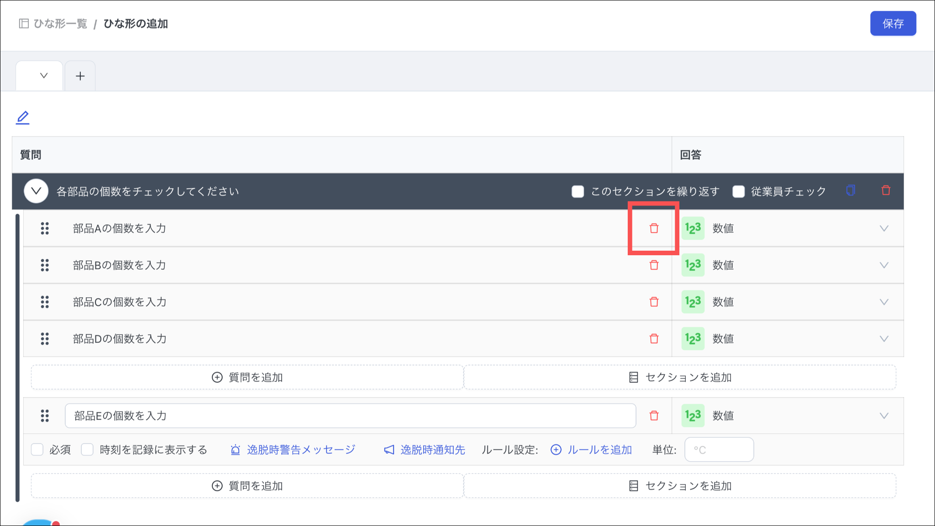Click the 保存 button
Image resolution: width=935 pixels, height=526 pixels.
pyautogui.click(x=893, y=24)
